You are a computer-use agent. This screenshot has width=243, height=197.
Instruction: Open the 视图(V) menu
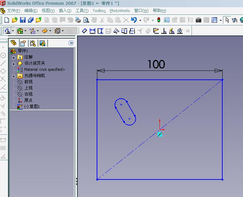point(48,11)
